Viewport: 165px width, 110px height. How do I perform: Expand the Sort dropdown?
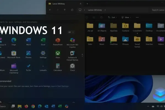click(112, 17)
